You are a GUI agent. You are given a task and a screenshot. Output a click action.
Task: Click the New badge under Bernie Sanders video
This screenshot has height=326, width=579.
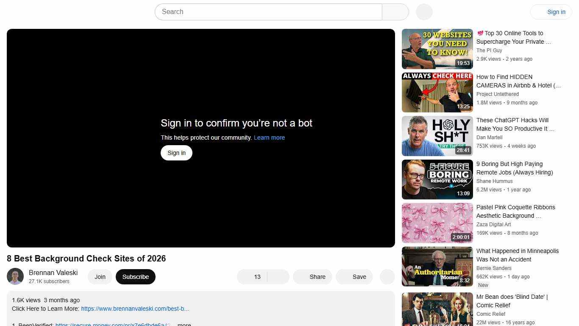pos(483,285)
